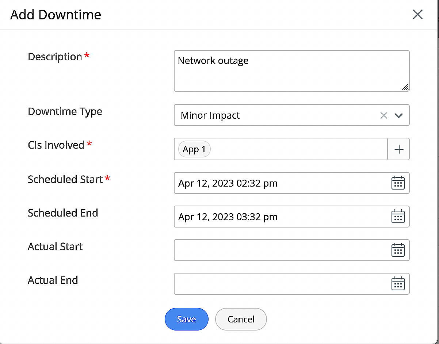
Task: Click the Downtime Type label
Action: pyautogui.click(x=65, y=111)
